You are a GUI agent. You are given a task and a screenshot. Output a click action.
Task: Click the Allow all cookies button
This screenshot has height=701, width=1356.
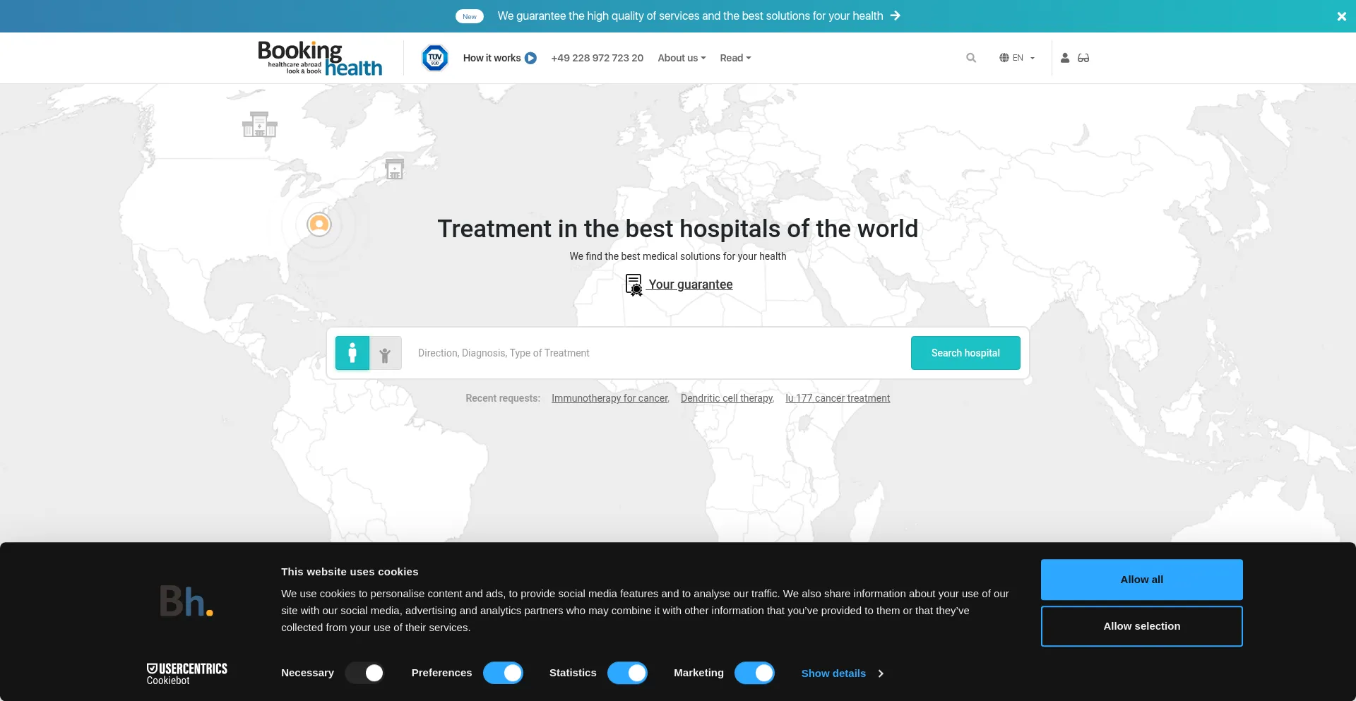[1141, 580]
